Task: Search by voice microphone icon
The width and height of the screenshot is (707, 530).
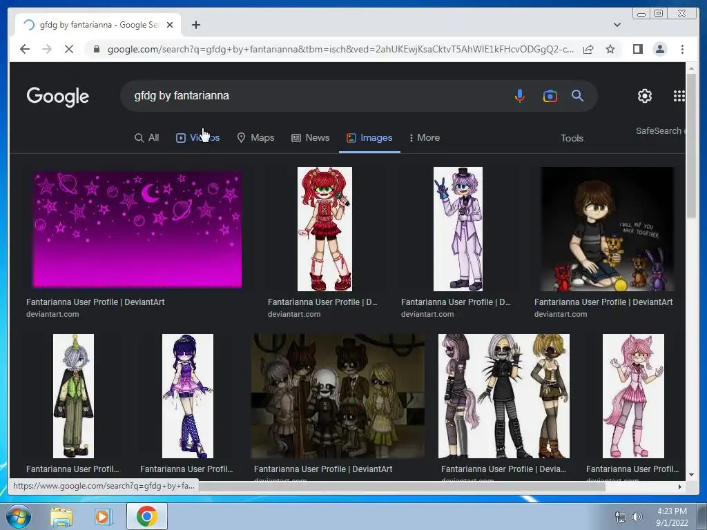Action: [519, 95]
